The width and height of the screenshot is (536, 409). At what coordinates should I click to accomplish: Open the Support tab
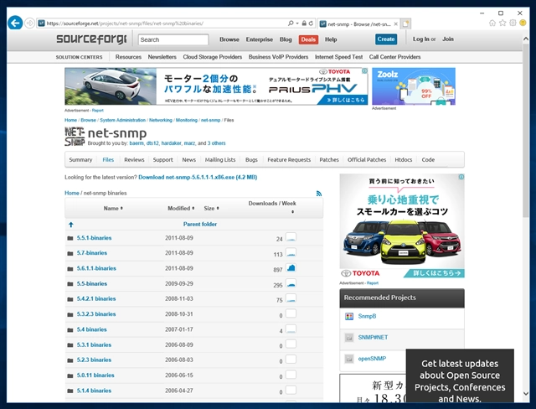click(x=162, y=160)
